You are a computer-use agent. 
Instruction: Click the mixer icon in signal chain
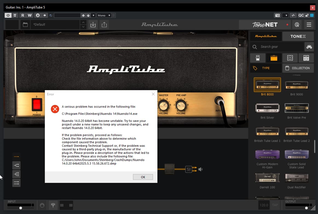(188, 169)
